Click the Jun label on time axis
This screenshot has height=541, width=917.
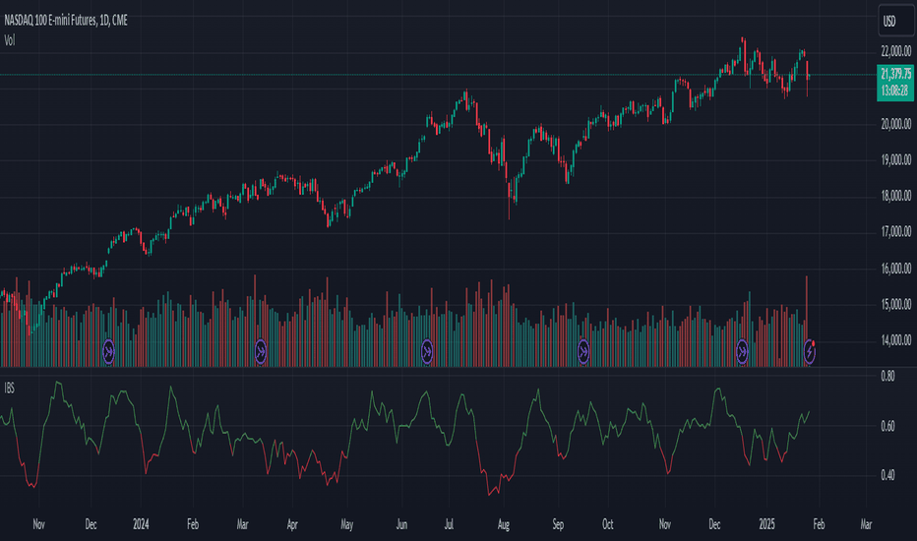[x=401, y=524]
